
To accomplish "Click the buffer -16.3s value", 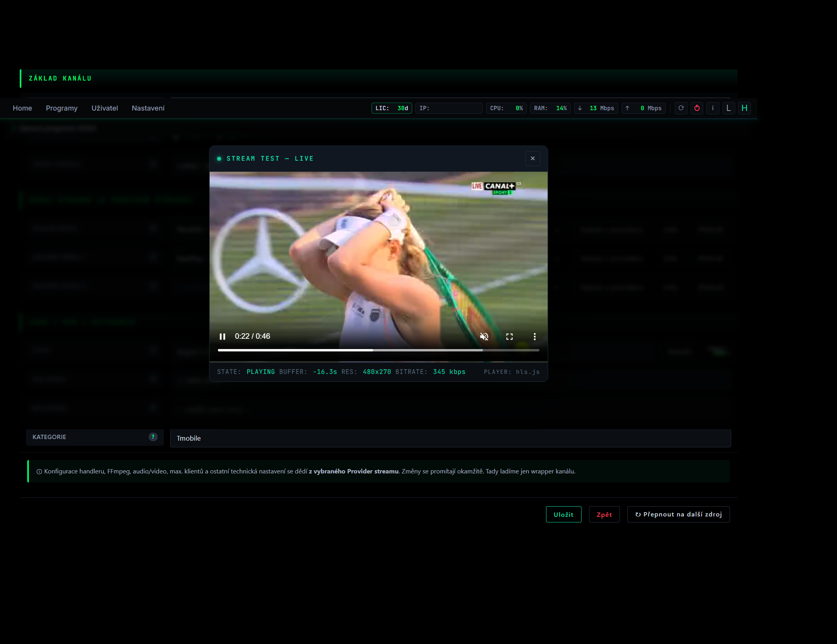I will 325,372.
